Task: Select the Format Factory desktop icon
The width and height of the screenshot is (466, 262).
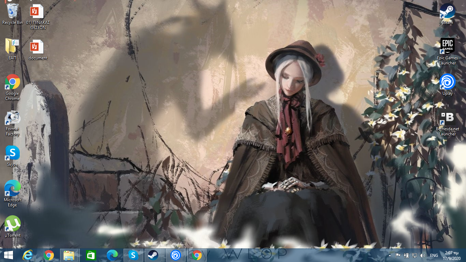Action: coord(13,118)
